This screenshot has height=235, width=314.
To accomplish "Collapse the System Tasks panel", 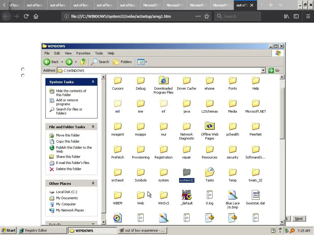I will coord(93,82).
